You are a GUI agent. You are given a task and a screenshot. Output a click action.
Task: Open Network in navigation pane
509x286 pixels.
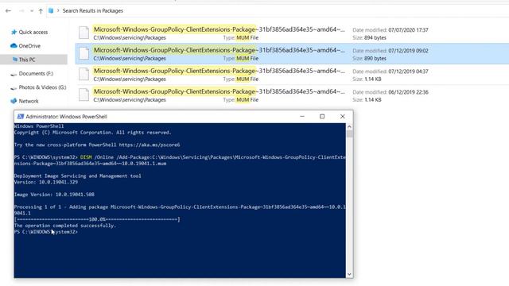point(29,101)
